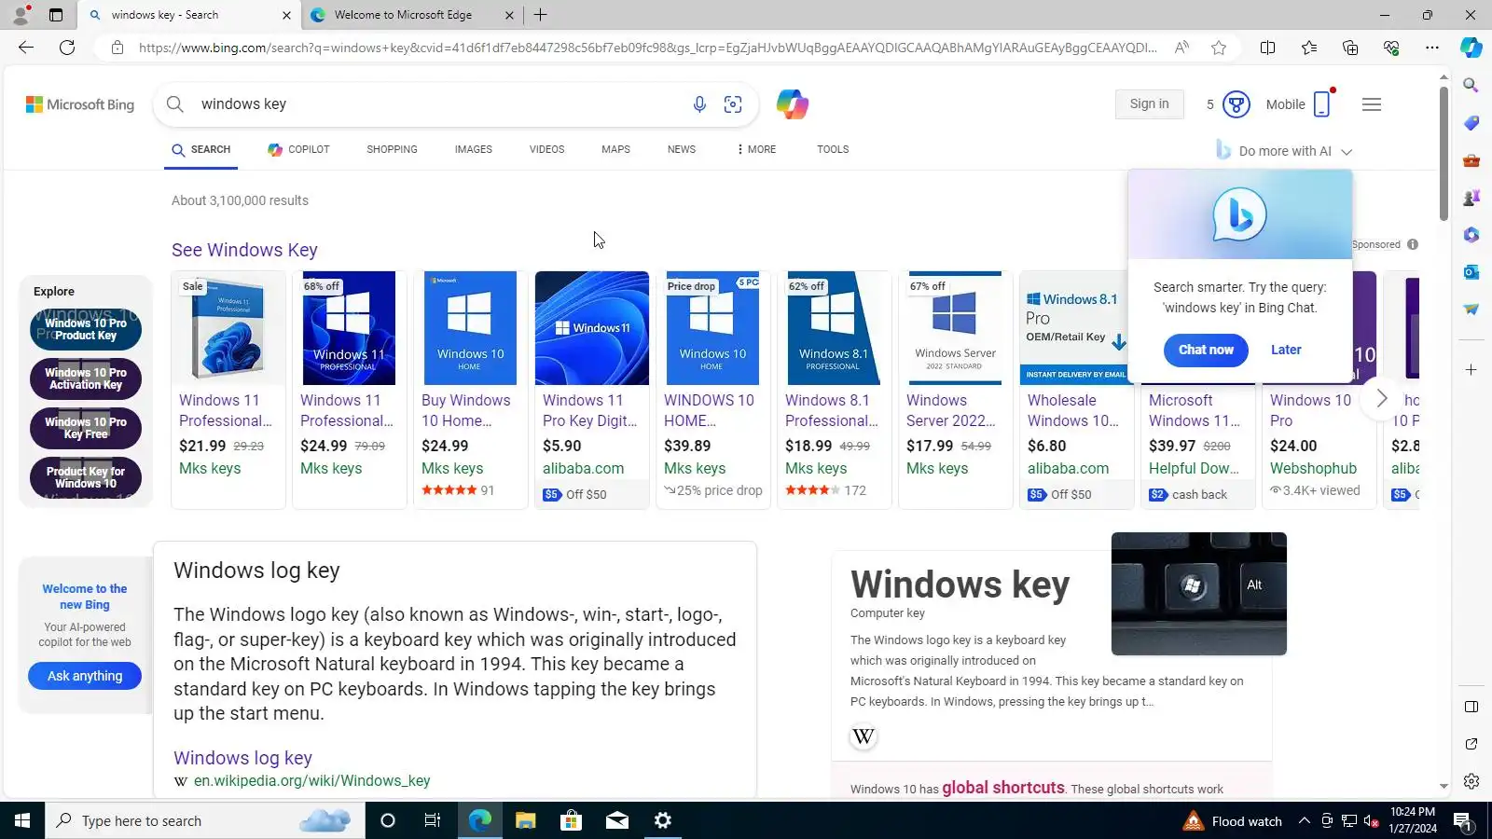Open Collections icon in toolbar

click(1350, 48)
